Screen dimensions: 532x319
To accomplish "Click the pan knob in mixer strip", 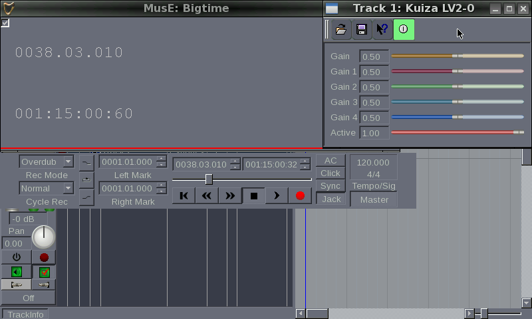I will pyautogui.click(x=44, y=237).
